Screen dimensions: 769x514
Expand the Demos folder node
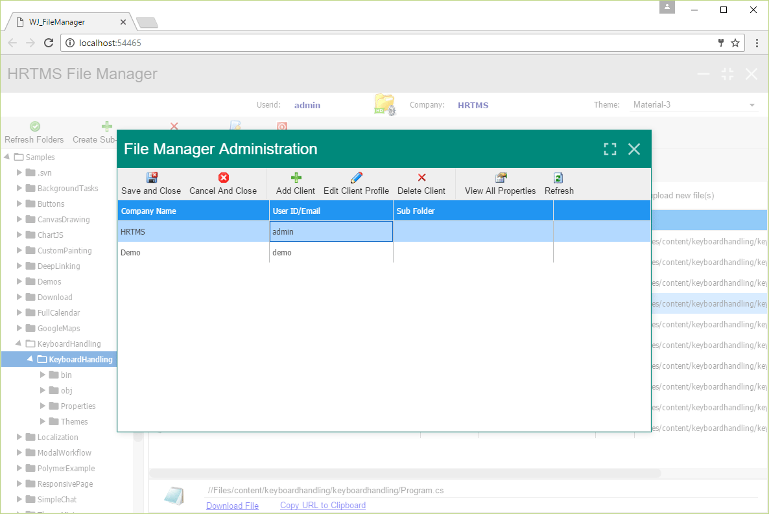point(19,281)
